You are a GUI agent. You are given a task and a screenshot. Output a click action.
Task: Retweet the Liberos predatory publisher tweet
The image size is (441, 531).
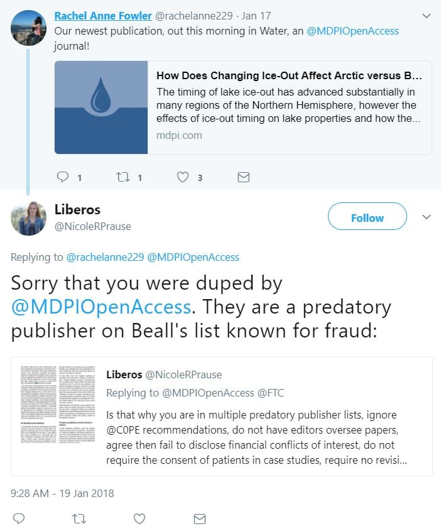[x=79, y=518]
